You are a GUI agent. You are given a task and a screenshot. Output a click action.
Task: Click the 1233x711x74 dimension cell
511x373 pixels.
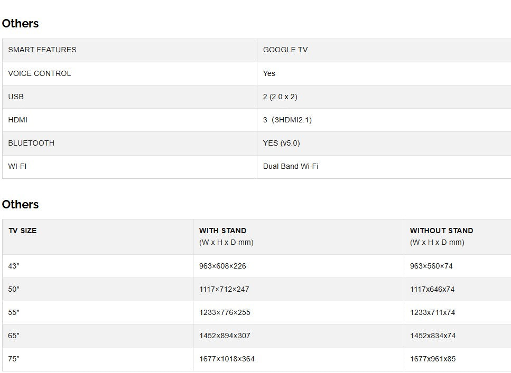click(x=432, y=312)
